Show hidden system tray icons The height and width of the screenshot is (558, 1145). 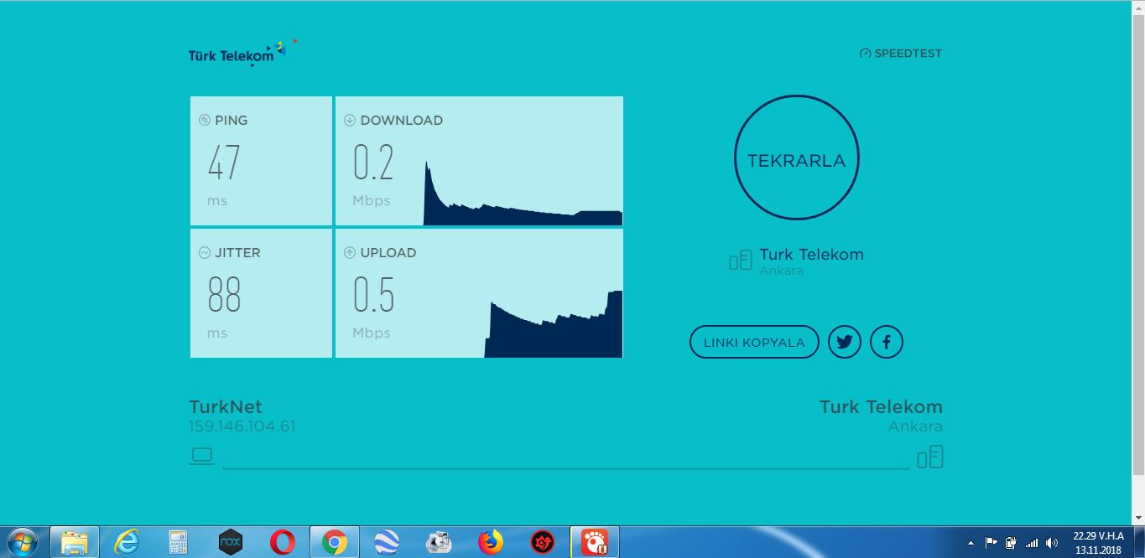coord(971,543)
